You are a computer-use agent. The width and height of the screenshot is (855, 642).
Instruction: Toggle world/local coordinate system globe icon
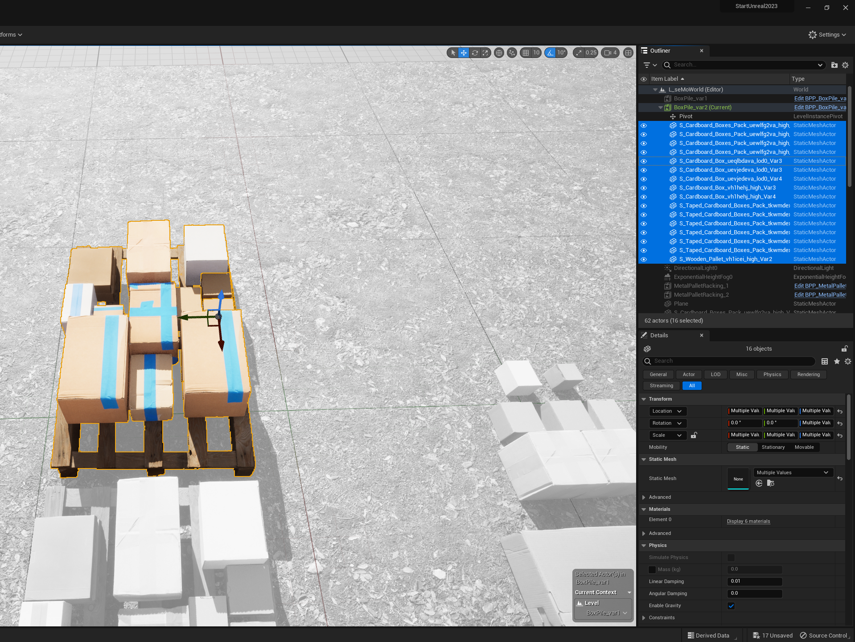pyautogui.click(x=499, y=53)
